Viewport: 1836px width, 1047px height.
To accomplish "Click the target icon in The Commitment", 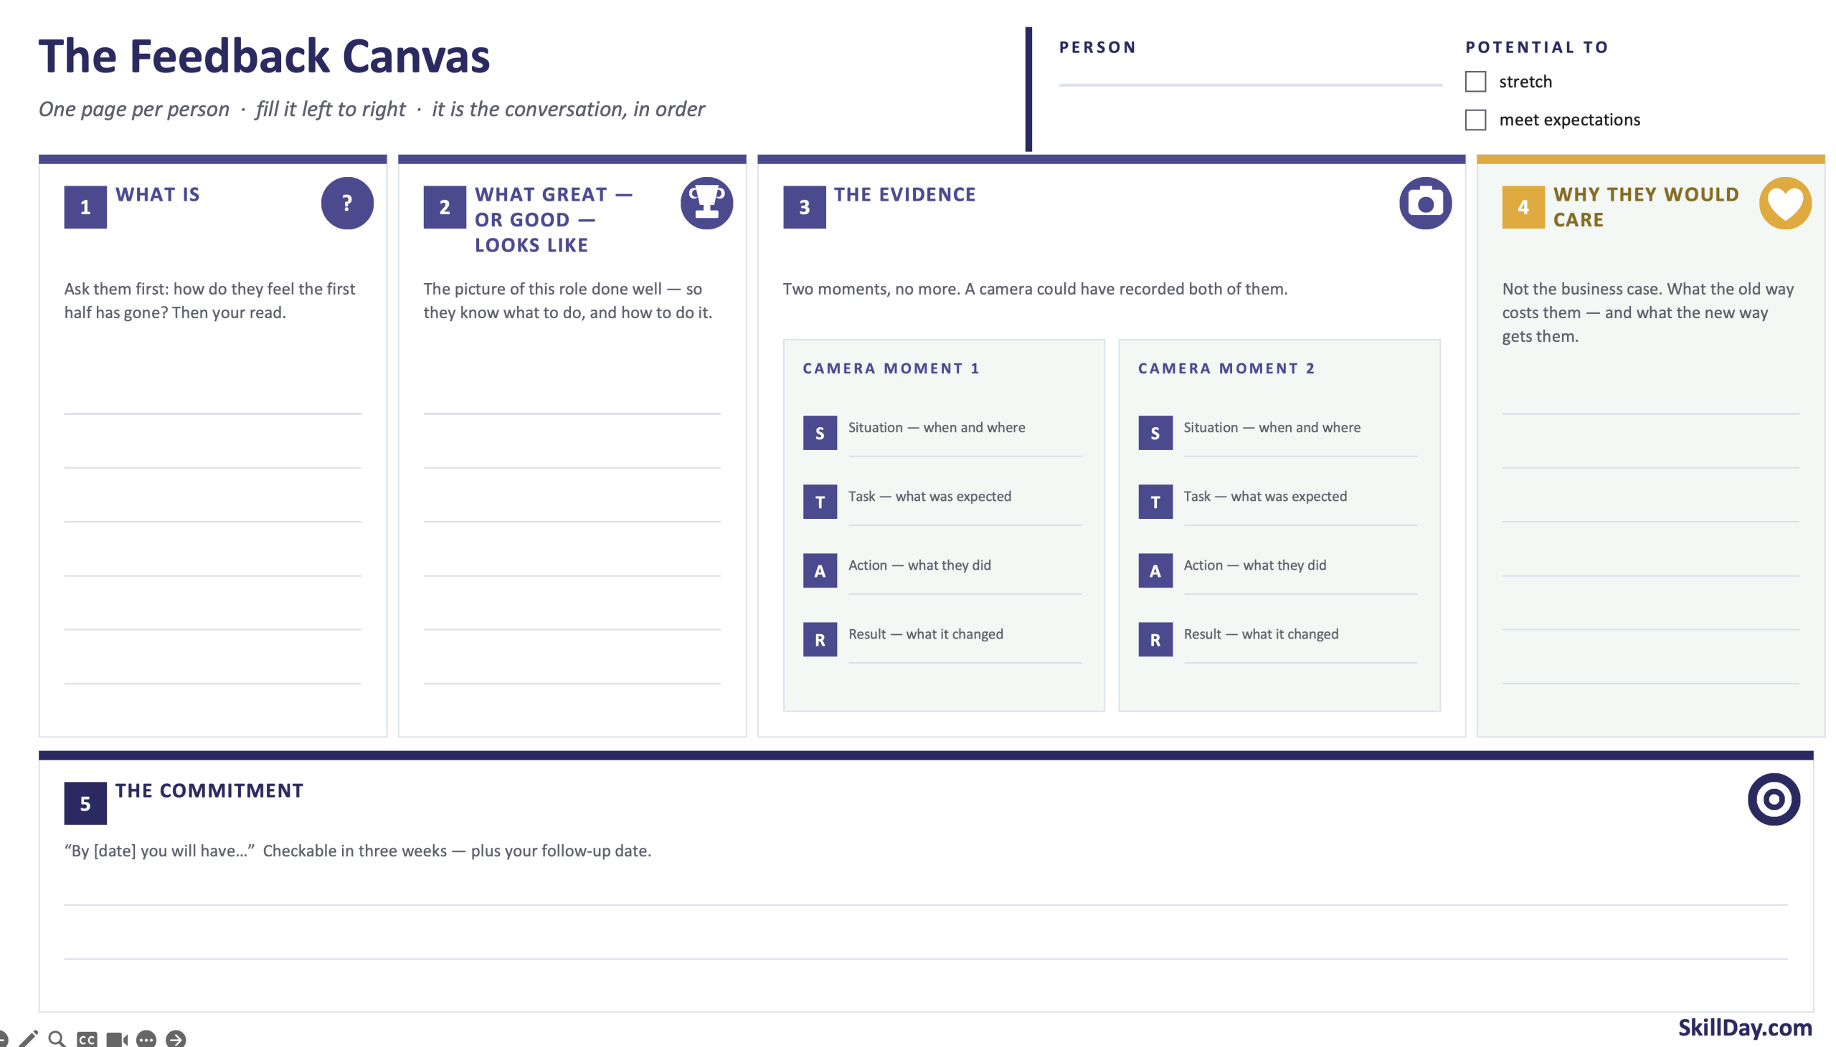I will tap(1774, 800).
